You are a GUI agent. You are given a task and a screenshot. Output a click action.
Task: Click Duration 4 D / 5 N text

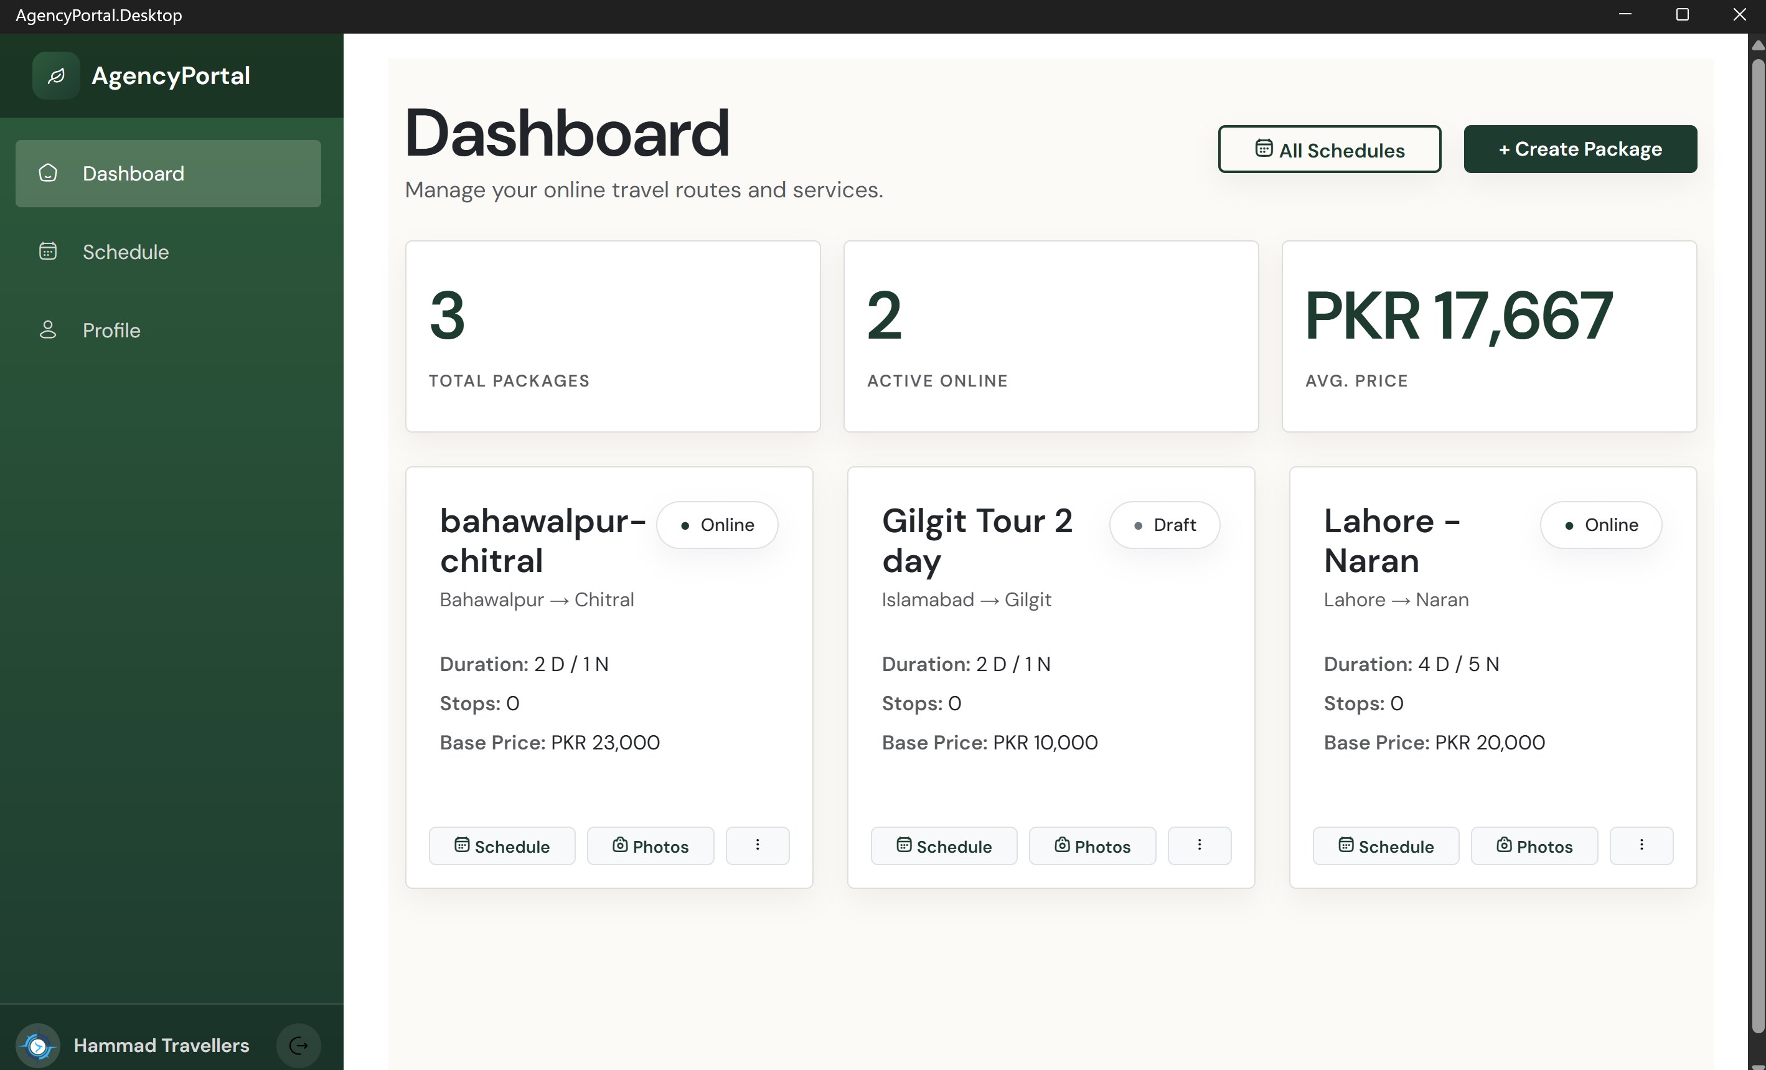click(x=1411, y=664)
